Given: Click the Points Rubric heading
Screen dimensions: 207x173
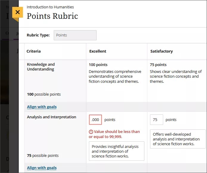Looking at the screenshot, I should (x=52, y=16).
